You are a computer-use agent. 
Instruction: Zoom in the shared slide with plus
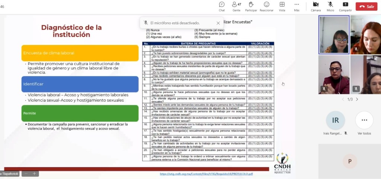34,173
